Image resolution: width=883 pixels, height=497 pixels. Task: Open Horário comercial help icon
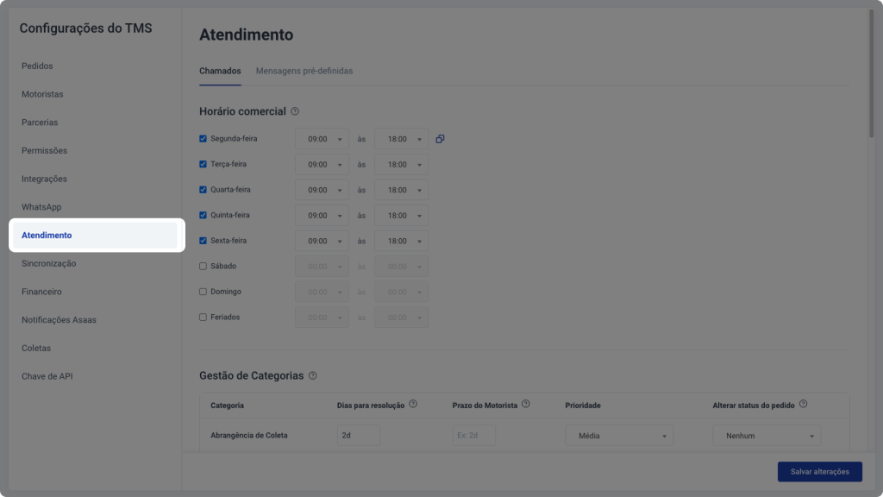tap(295, 111)
